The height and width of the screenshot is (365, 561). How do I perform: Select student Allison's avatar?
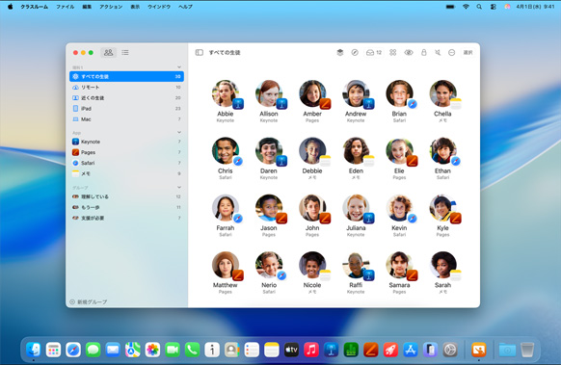click(269, 93)
